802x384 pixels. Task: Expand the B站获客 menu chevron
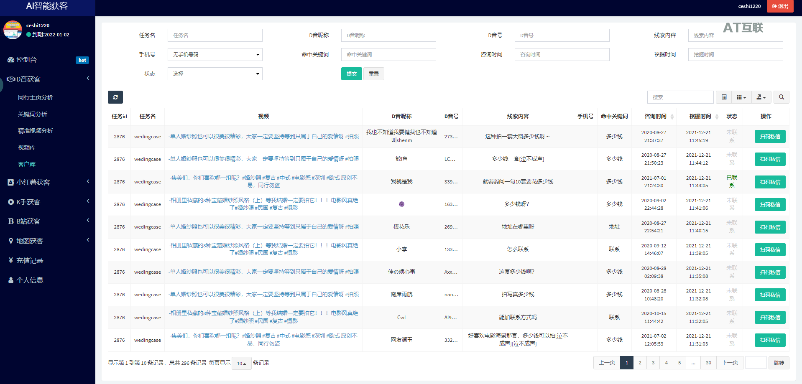click(x=88, y=220)
